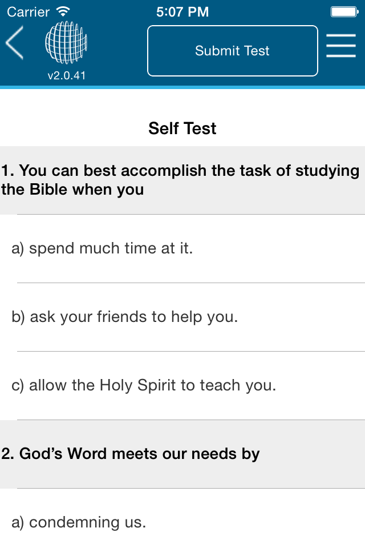Tap question 2 header God's Word meets needs
This screenshot has height=548, width=365.
tap(182, 454)
